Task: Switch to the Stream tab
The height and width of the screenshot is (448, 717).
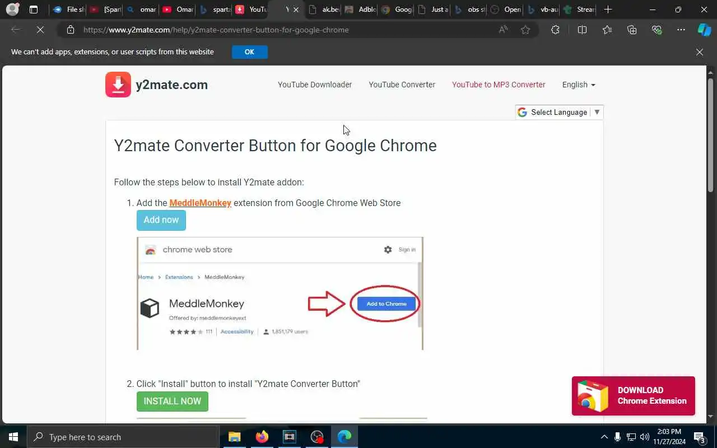Action: pyautogui.click(x=579, y=10)
